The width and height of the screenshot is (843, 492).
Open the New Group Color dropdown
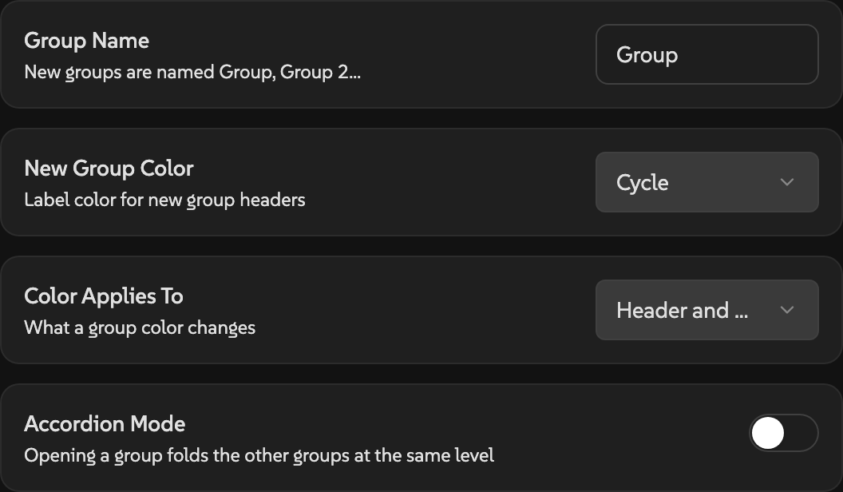tap(707, 182)
